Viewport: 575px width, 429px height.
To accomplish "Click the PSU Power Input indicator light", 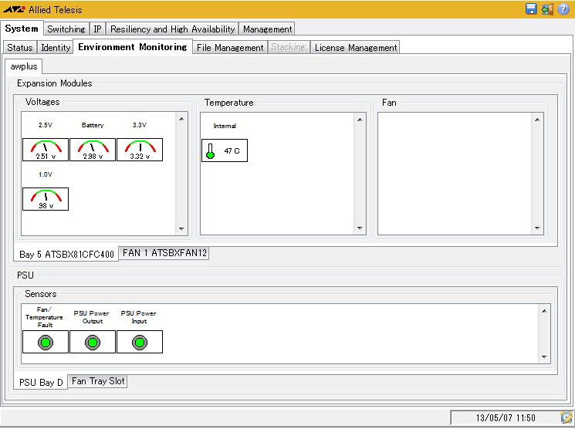I will [x=140, y=342].
